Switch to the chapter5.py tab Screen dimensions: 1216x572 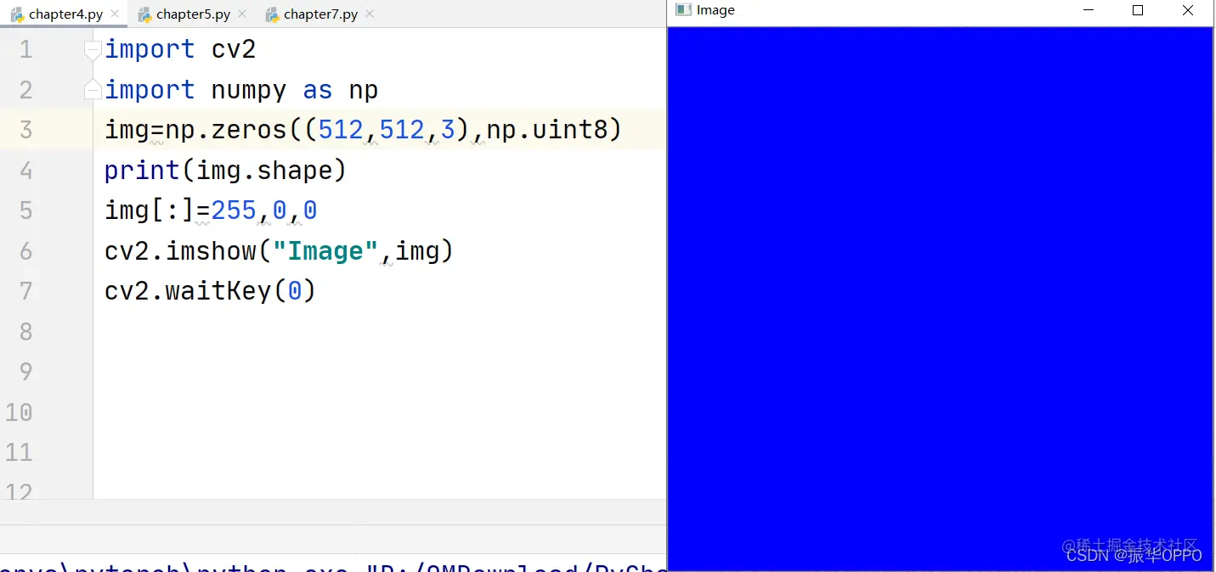[192, 14]
